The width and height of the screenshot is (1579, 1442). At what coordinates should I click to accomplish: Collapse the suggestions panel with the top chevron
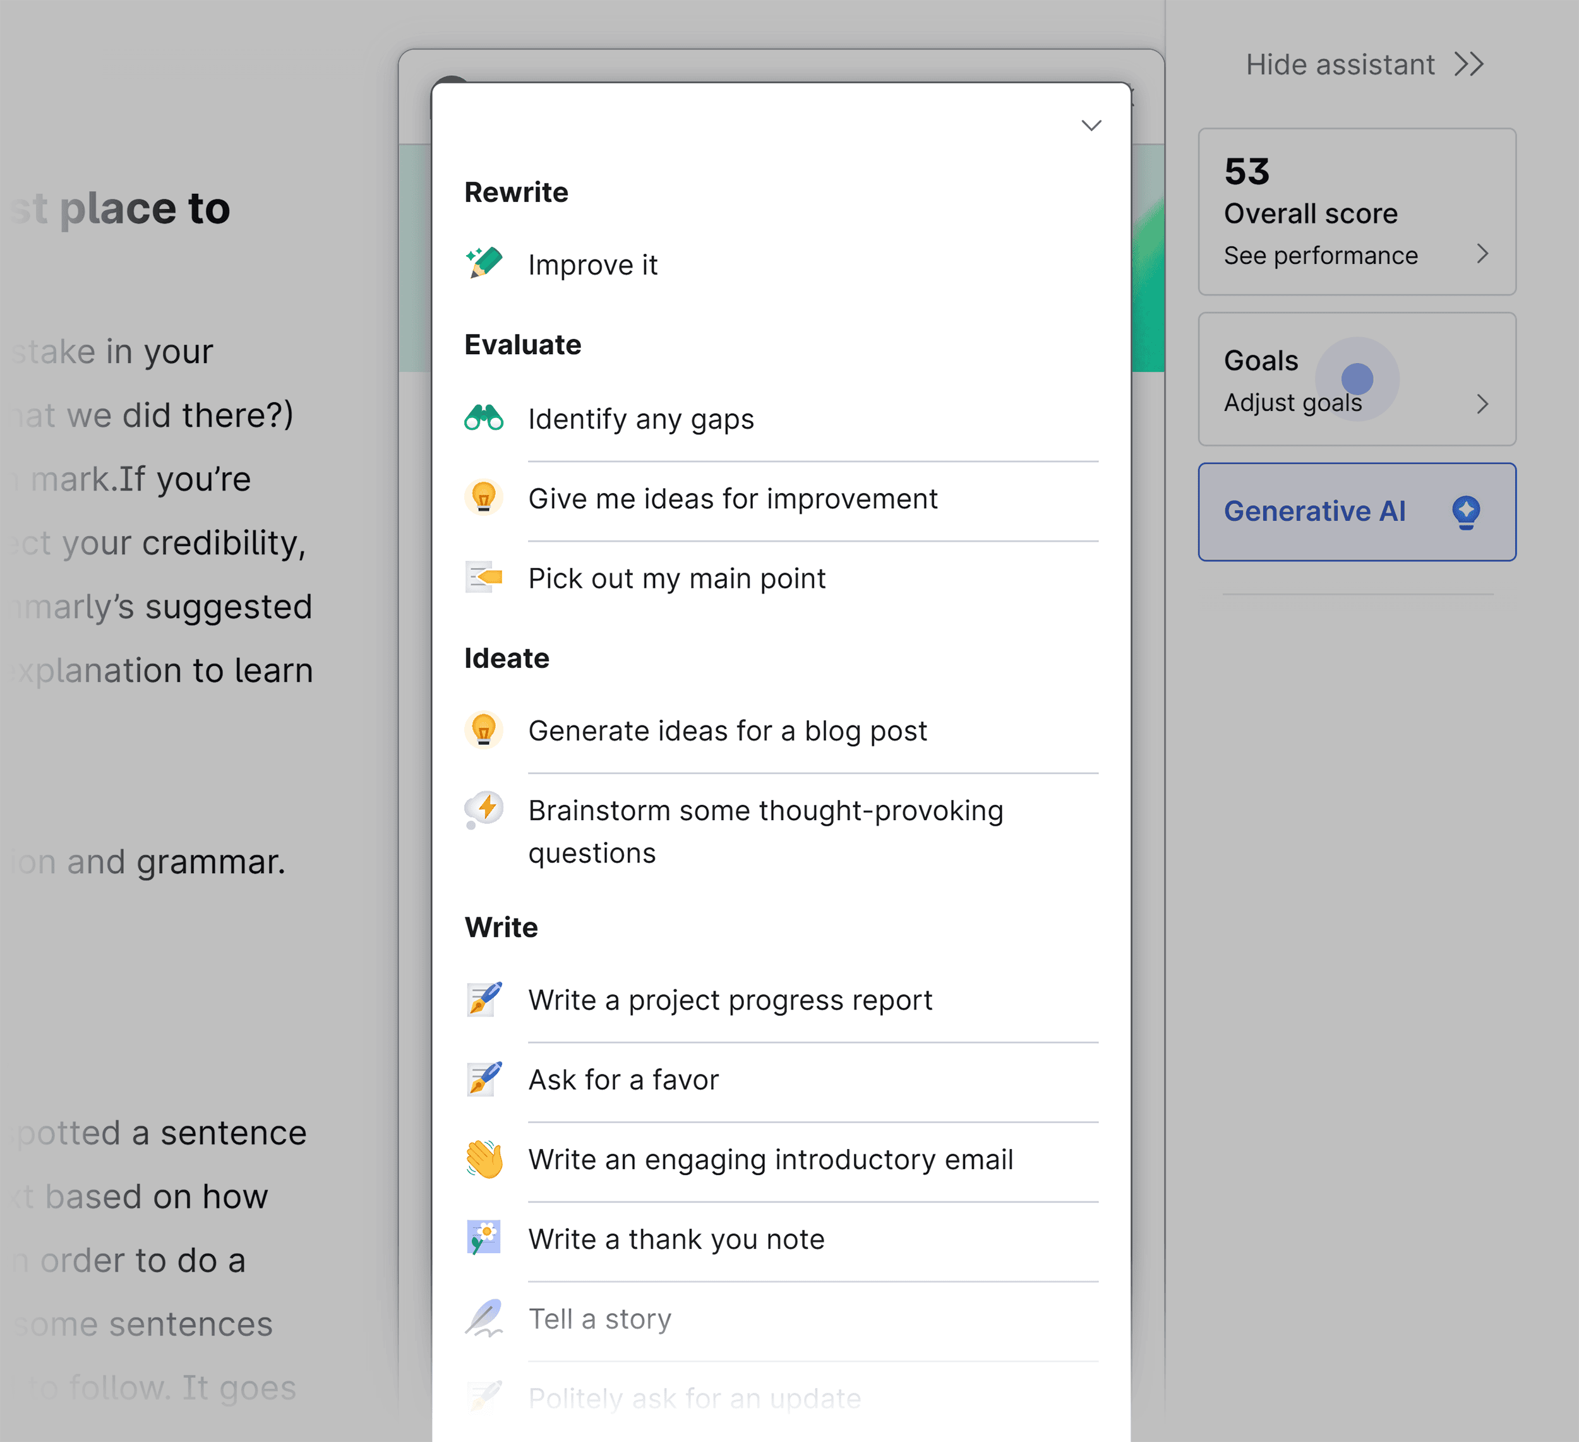tap(1091, 125)
